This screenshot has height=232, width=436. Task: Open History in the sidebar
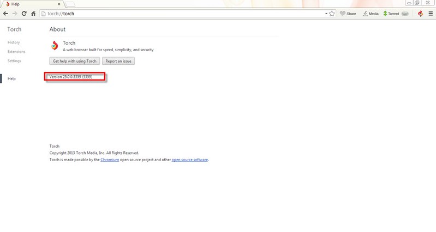[x=14, y=42]
